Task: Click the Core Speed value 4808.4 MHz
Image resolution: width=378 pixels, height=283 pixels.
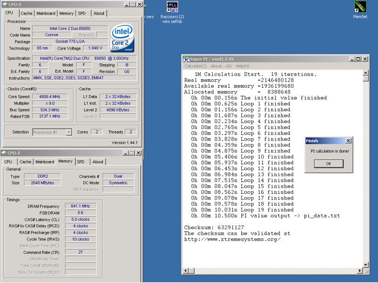Action: click(x=50, y=97)
